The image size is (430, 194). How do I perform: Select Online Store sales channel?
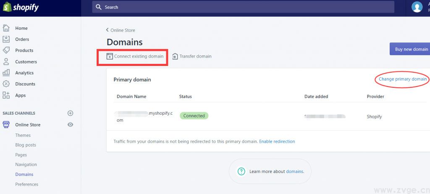point(28,125)
